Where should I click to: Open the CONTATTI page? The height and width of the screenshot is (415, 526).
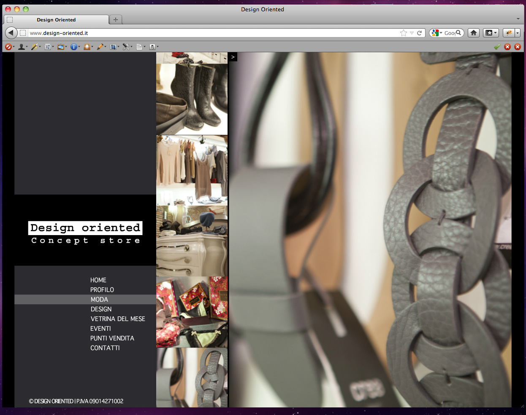pos(105,348)
